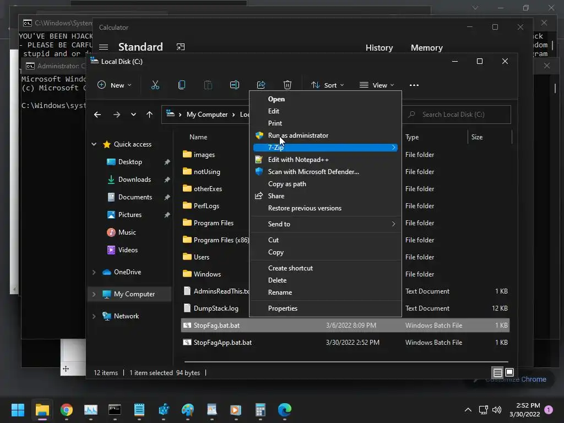Viewport: 564px width, 423px height.
Task: Open the Send to submenu
Action: pos(326,224)
